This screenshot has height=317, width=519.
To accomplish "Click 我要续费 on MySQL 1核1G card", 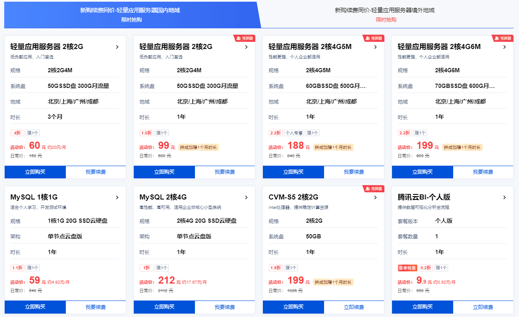I will pyautogui.click(x=96, y=307).
